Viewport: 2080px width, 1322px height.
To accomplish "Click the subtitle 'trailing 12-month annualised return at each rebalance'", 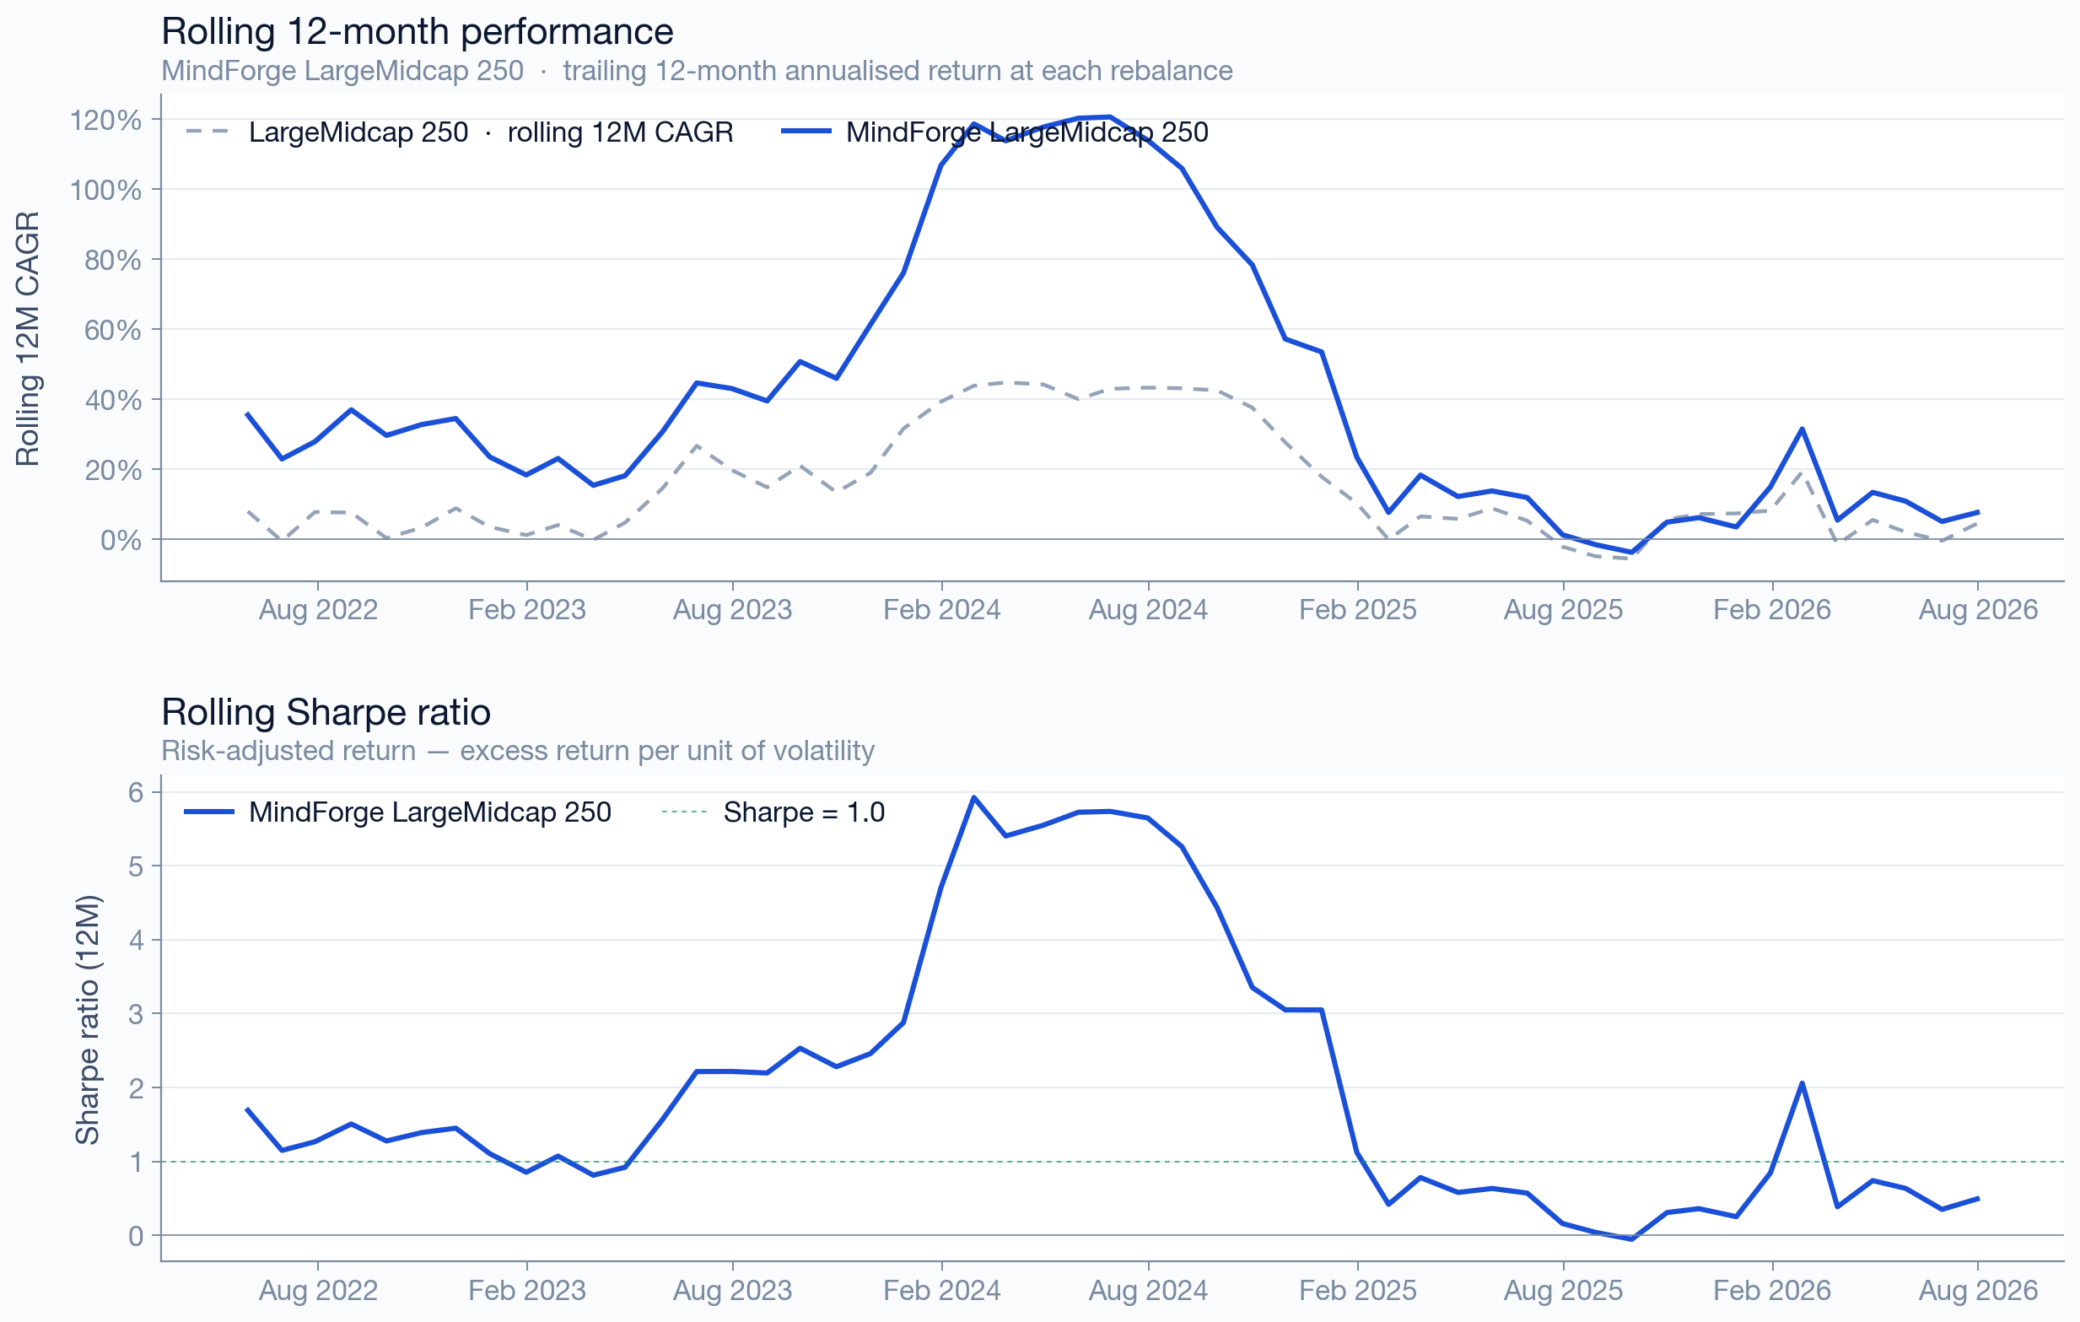I will pyautogui.click(x=897, y=71).
